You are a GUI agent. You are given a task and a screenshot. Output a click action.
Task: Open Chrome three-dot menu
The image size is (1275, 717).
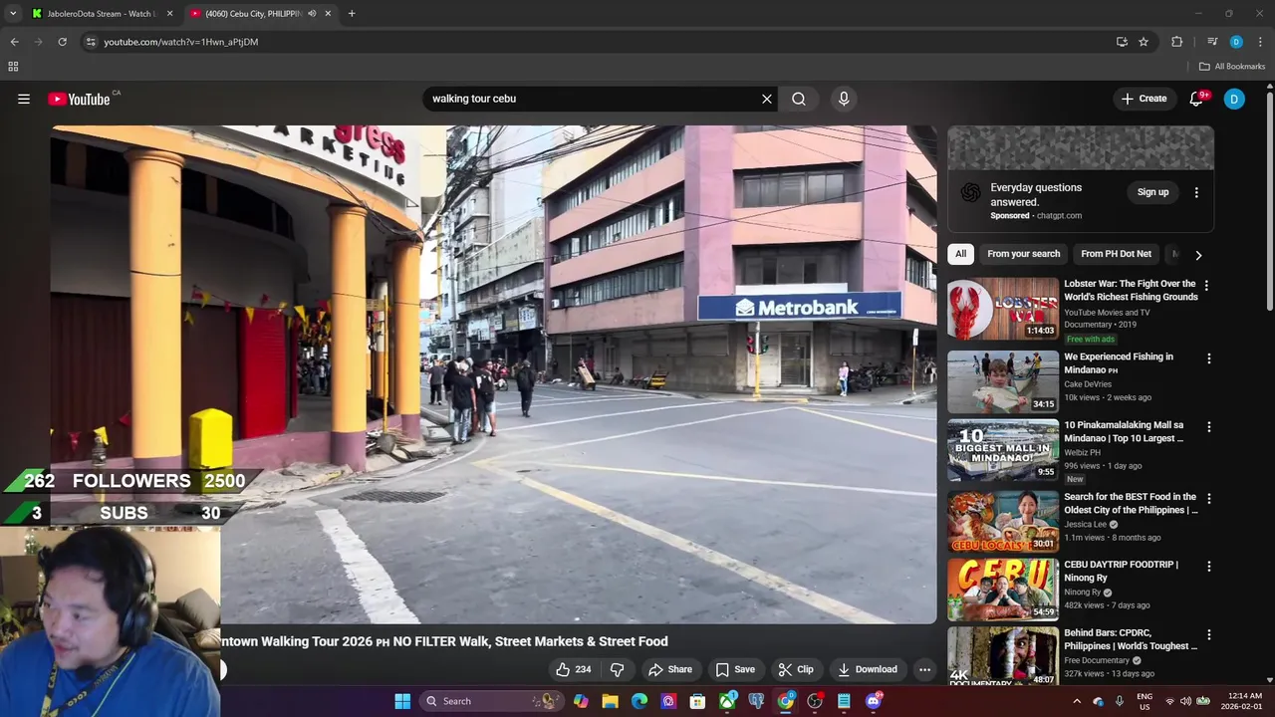coord(1260,42)
